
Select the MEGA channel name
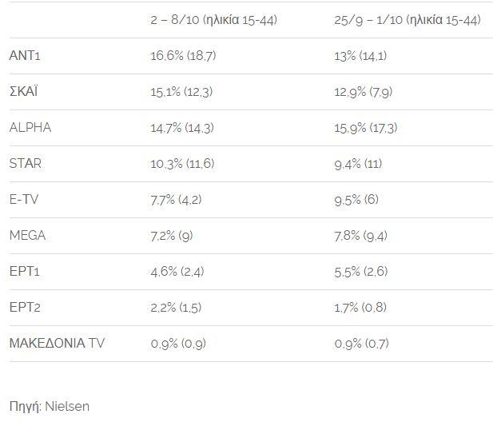tap(27, 235)
